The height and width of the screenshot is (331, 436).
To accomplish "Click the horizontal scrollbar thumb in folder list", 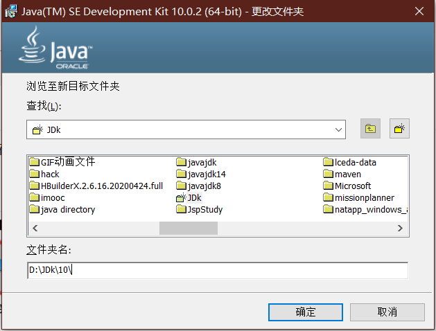I will point(189,228).
